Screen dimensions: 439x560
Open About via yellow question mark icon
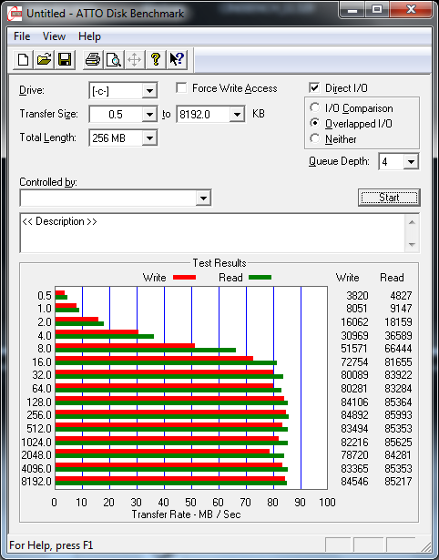click(156, 59)
